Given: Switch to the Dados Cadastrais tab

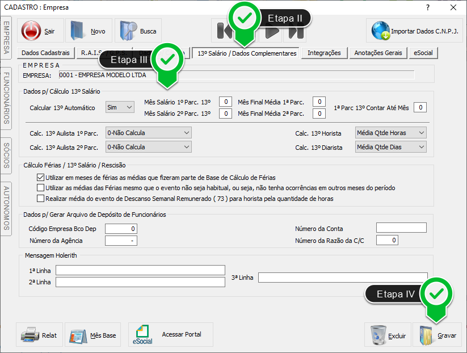Looking at the screenshot, I should [x=45, y=53].
